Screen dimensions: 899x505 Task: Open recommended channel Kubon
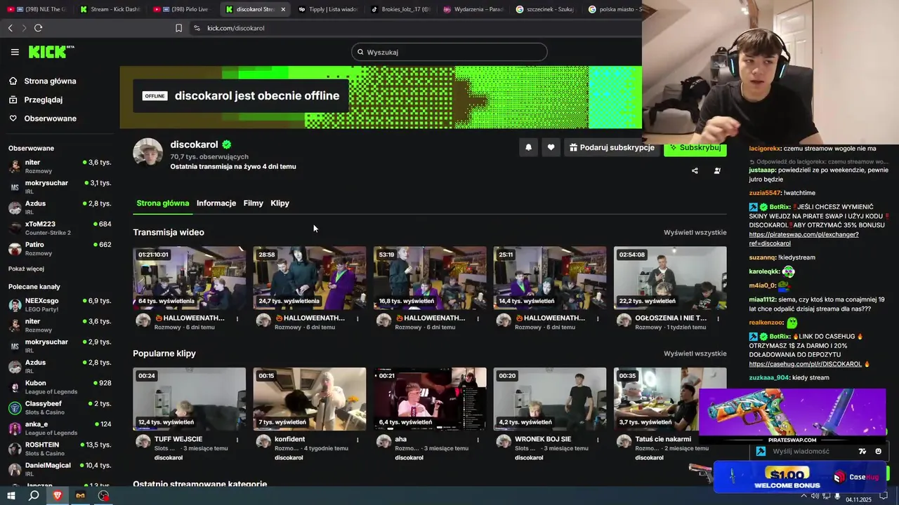pyautogui.click(x=60, y=387)
